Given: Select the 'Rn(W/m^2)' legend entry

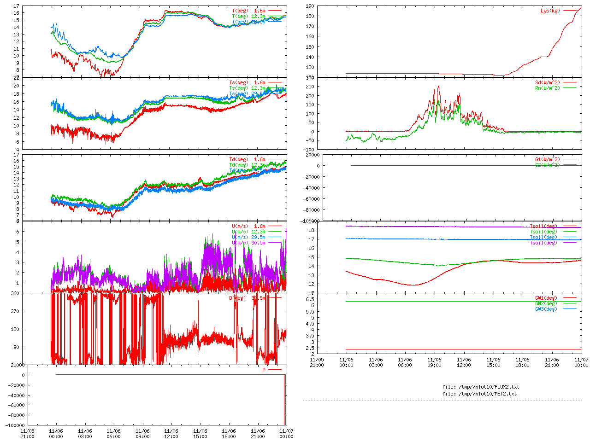Looking at the screenshot, I should [x=548, y=88].
